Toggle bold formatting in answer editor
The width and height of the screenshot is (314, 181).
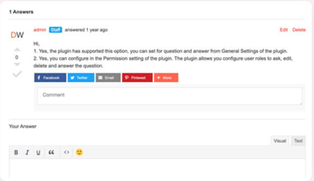point(16,152)
